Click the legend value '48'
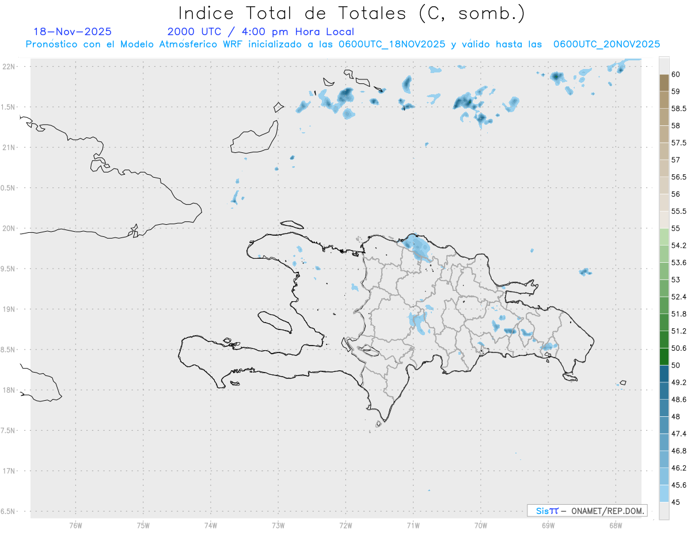Viewport: 691px width, 533px height. point(676,416)
